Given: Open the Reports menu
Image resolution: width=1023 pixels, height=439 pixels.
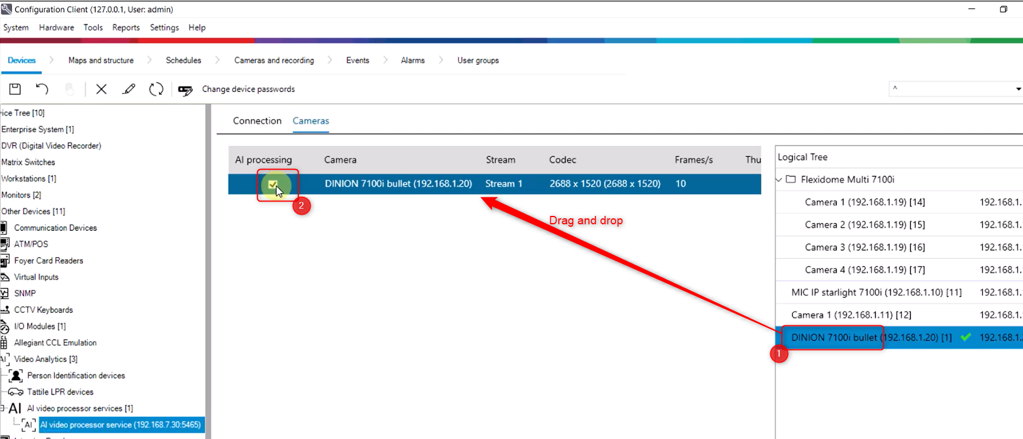Looking at the screenshot, I should tap(126, 28).
